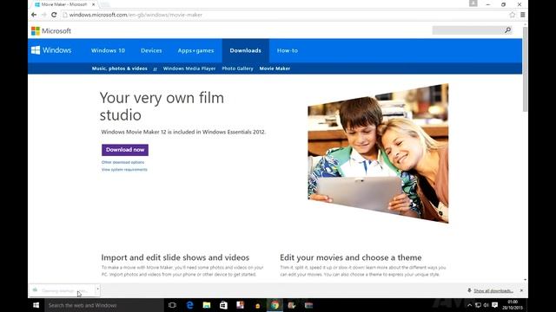Open Action Center notifications icon

tap(495, 305)
